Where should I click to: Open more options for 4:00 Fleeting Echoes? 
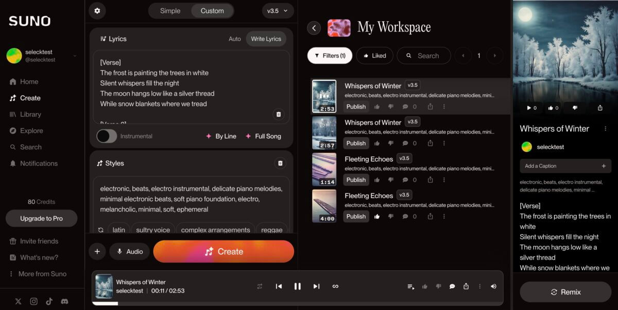point(444,216)
